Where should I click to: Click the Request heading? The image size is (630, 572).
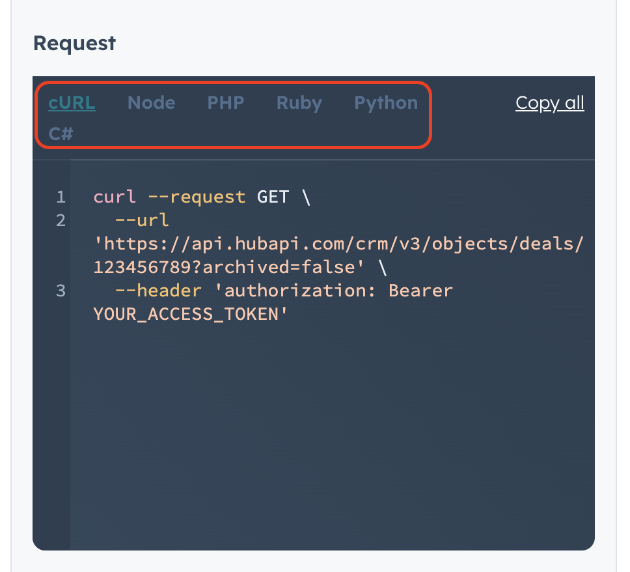coord(74,43)
